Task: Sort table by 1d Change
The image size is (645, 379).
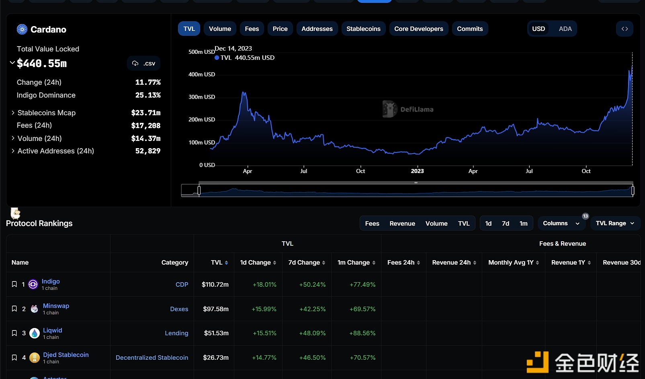Action: (x=258, y=263)
